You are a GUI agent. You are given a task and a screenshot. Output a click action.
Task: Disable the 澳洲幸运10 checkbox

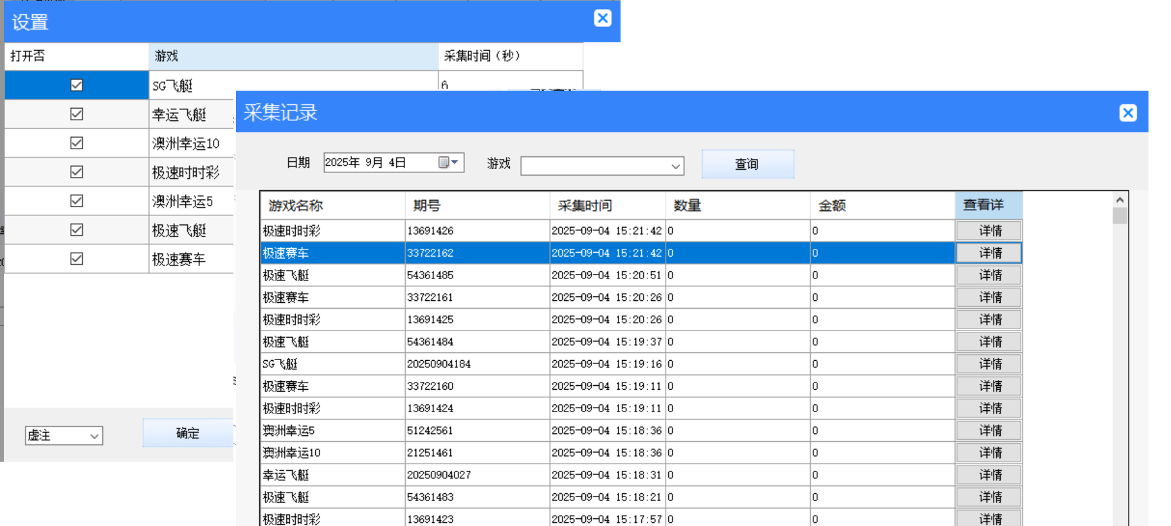77,143
